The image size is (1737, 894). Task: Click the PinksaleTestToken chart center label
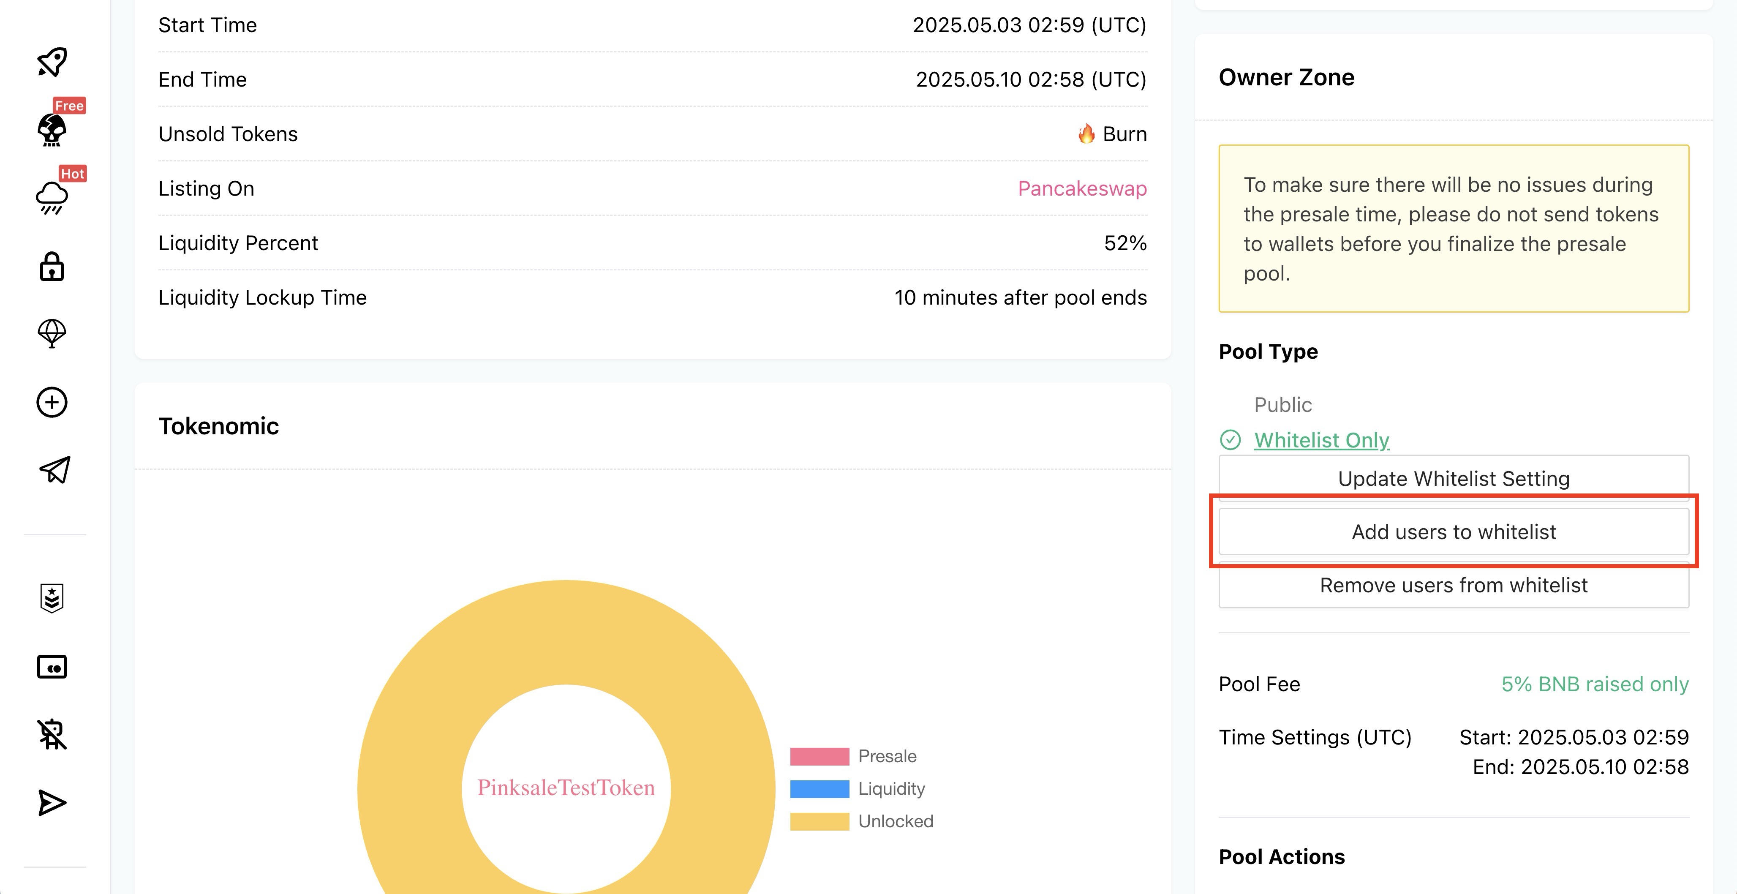(566, 788)
